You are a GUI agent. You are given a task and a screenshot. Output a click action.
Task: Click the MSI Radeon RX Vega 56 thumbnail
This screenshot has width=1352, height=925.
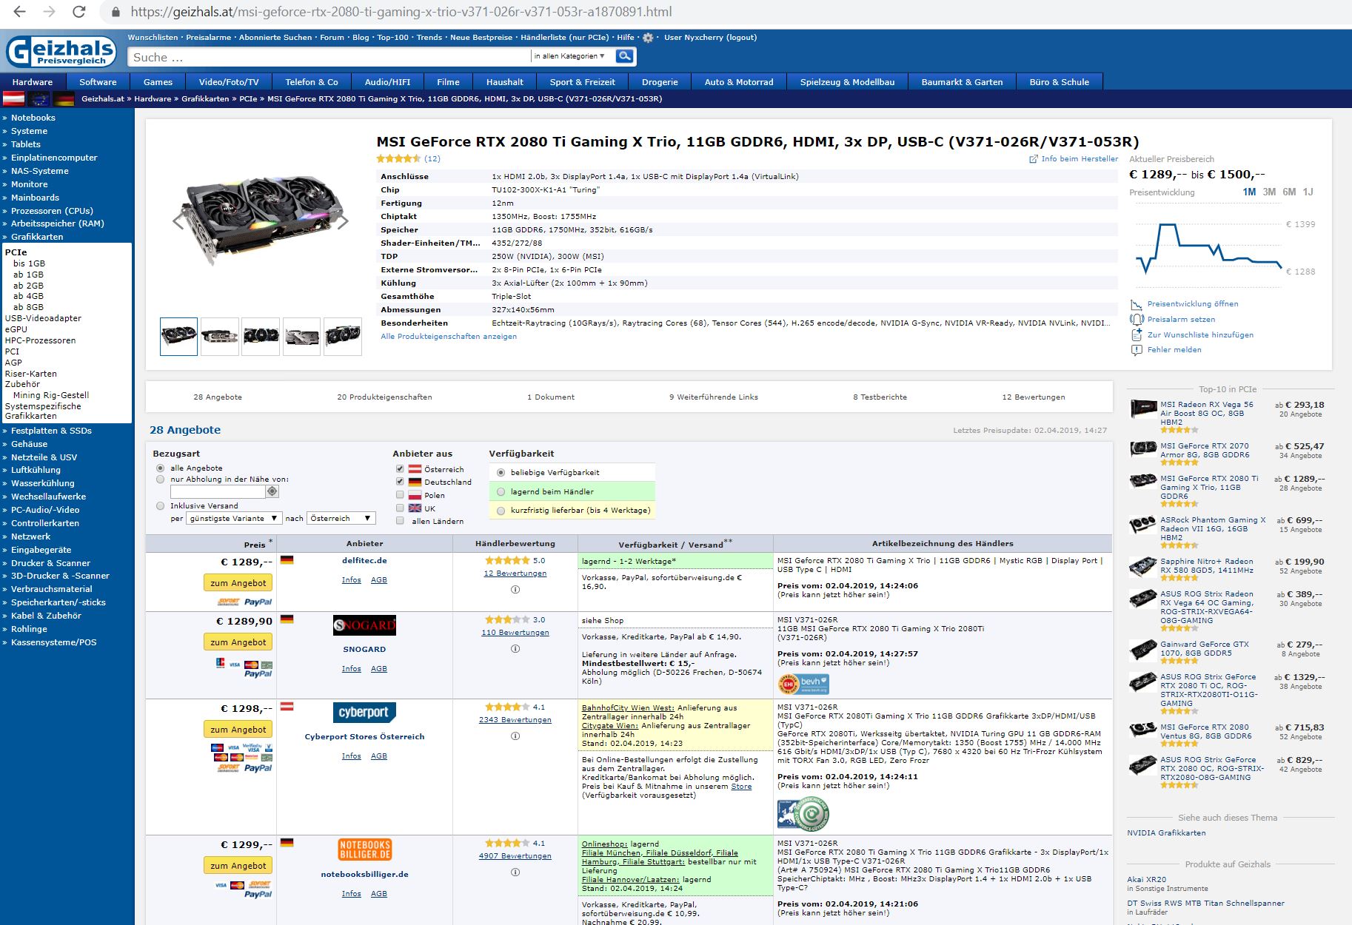coord(1143,409)
